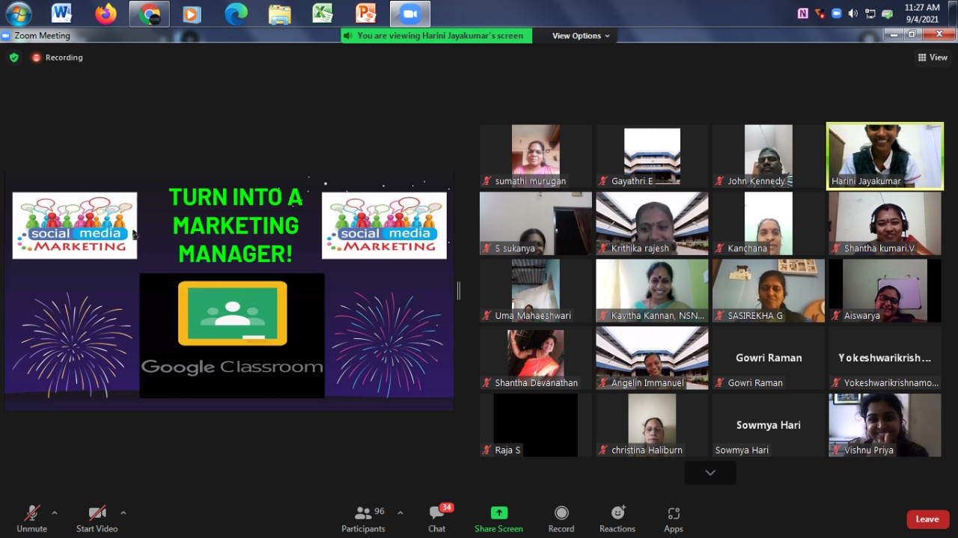Select Harini Jayakumar's video tile
Image resolution: width=958 pixels, height=538 pixels.
[885, 156]
